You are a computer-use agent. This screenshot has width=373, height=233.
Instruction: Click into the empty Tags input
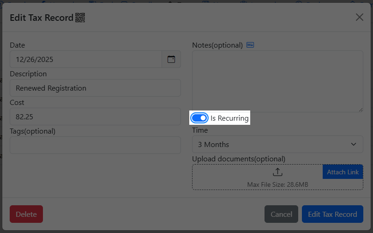[95, 145]
